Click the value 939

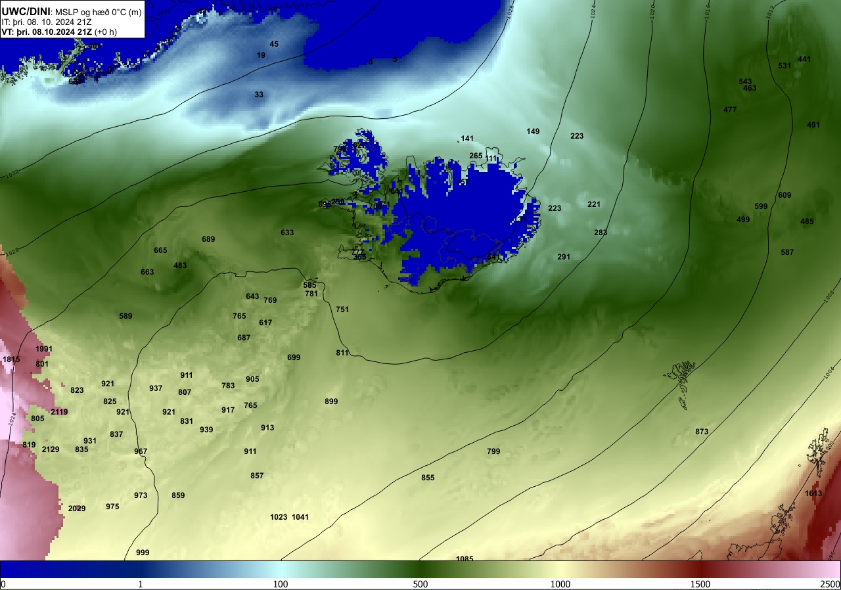(206, 430)
